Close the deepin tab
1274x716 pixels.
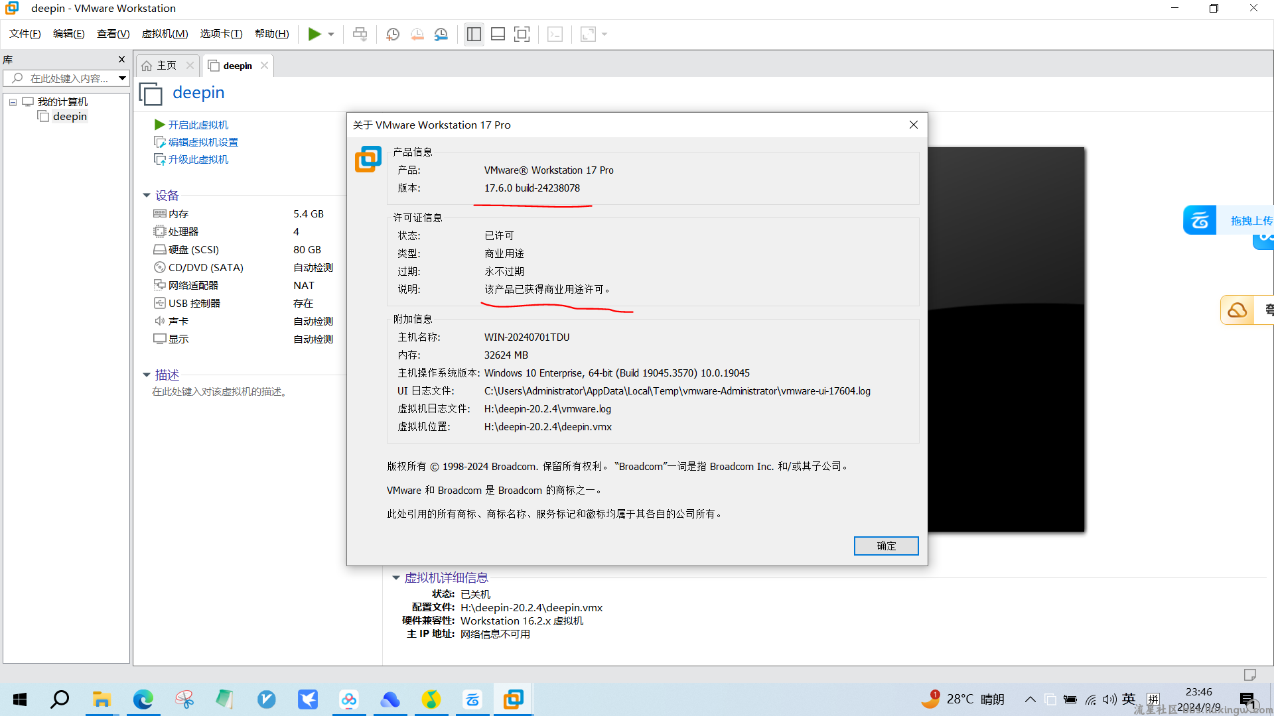pos(264,65)
